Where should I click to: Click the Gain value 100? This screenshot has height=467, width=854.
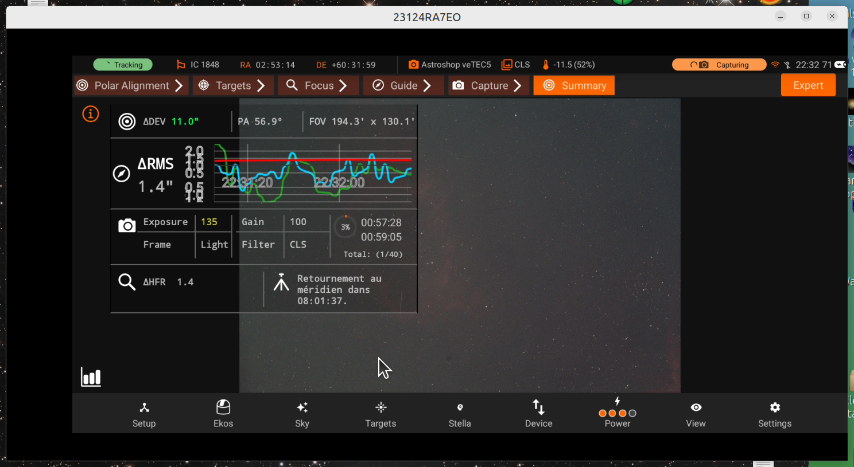(298, 222)
